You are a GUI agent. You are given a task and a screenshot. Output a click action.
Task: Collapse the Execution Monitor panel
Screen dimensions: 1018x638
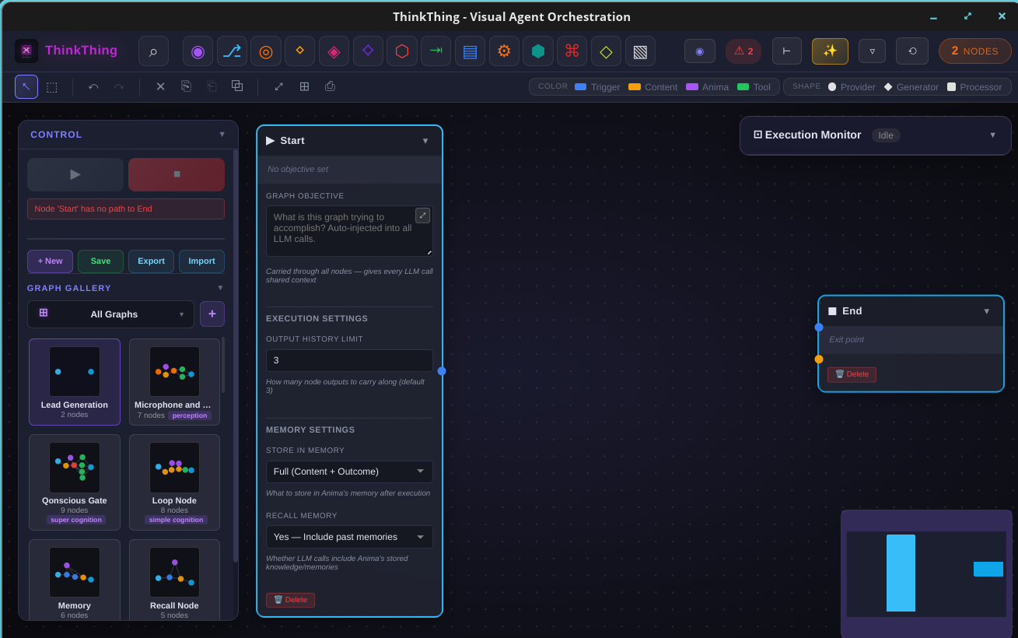coord(992,135)
